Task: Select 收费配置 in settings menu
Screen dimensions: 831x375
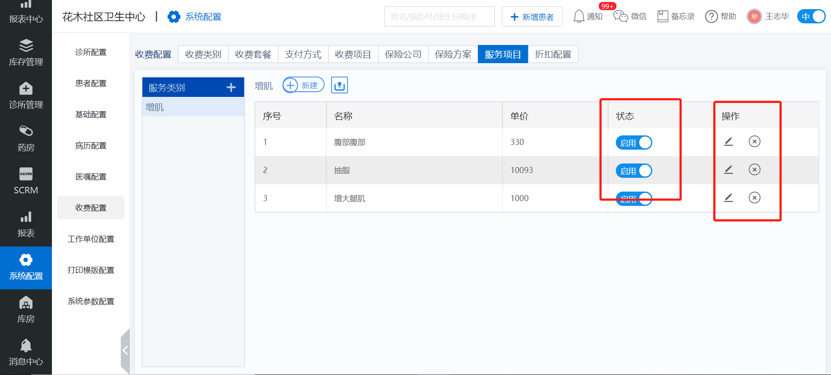Action: click(x=91, y=208)
